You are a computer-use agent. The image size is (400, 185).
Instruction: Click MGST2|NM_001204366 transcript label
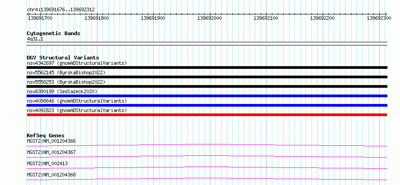(x=51, y=141)
